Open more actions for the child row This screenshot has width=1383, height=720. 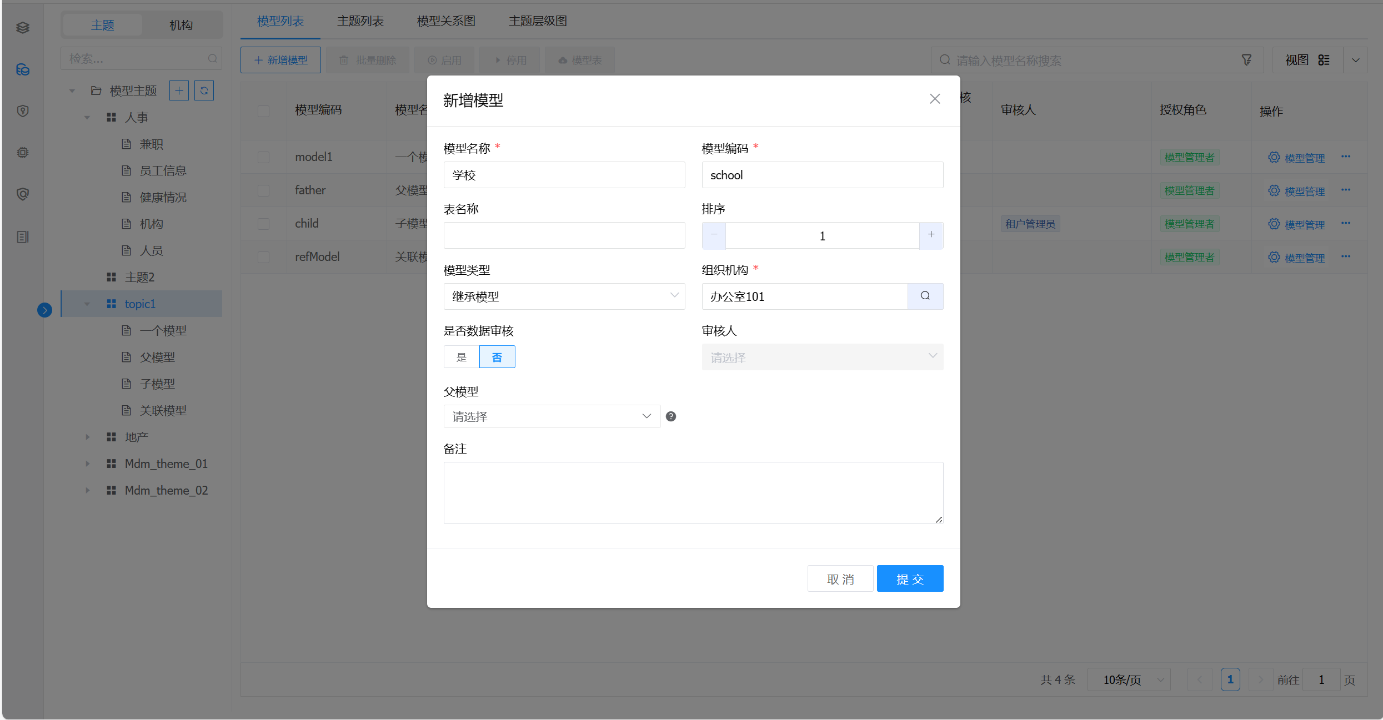click(1346, 223)
